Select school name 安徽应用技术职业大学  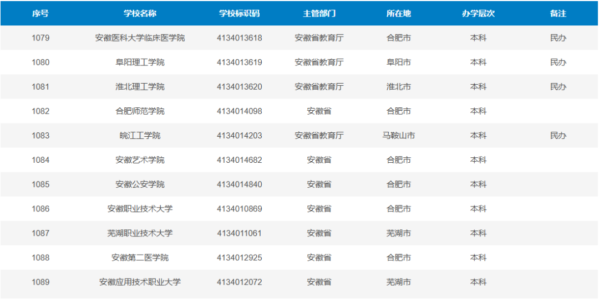(x=140, y=282)
